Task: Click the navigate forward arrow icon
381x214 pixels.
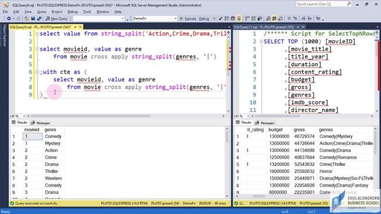Action: point(18,18)
